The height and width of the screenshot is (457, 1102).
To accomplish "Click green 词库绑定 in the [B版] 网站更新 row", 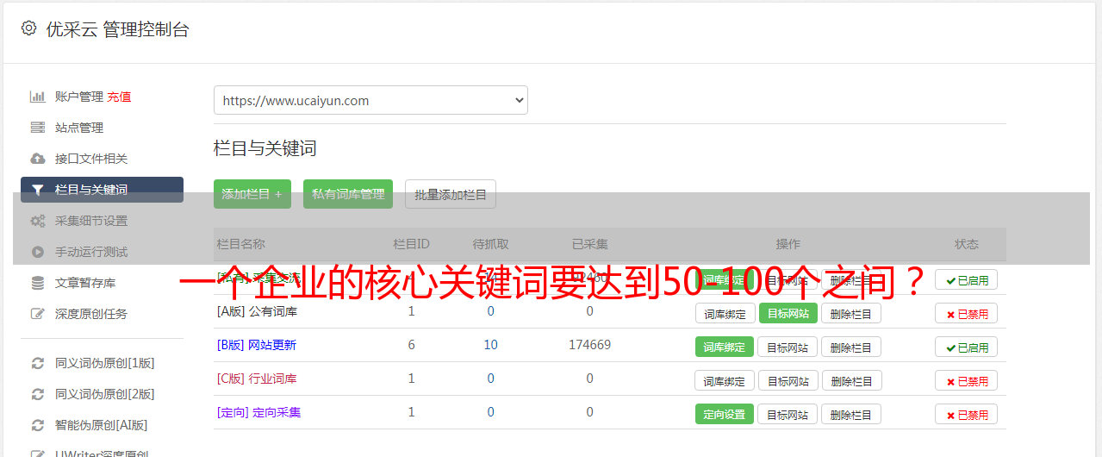I will pos(725,347).
